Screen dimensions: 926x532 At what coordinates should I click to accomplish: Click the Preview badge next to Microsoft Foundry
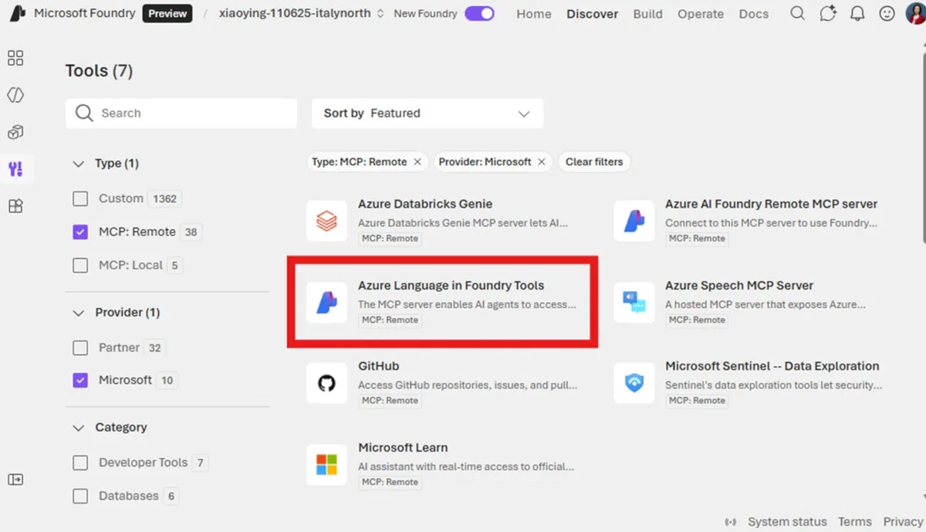(x=167, y=13)
